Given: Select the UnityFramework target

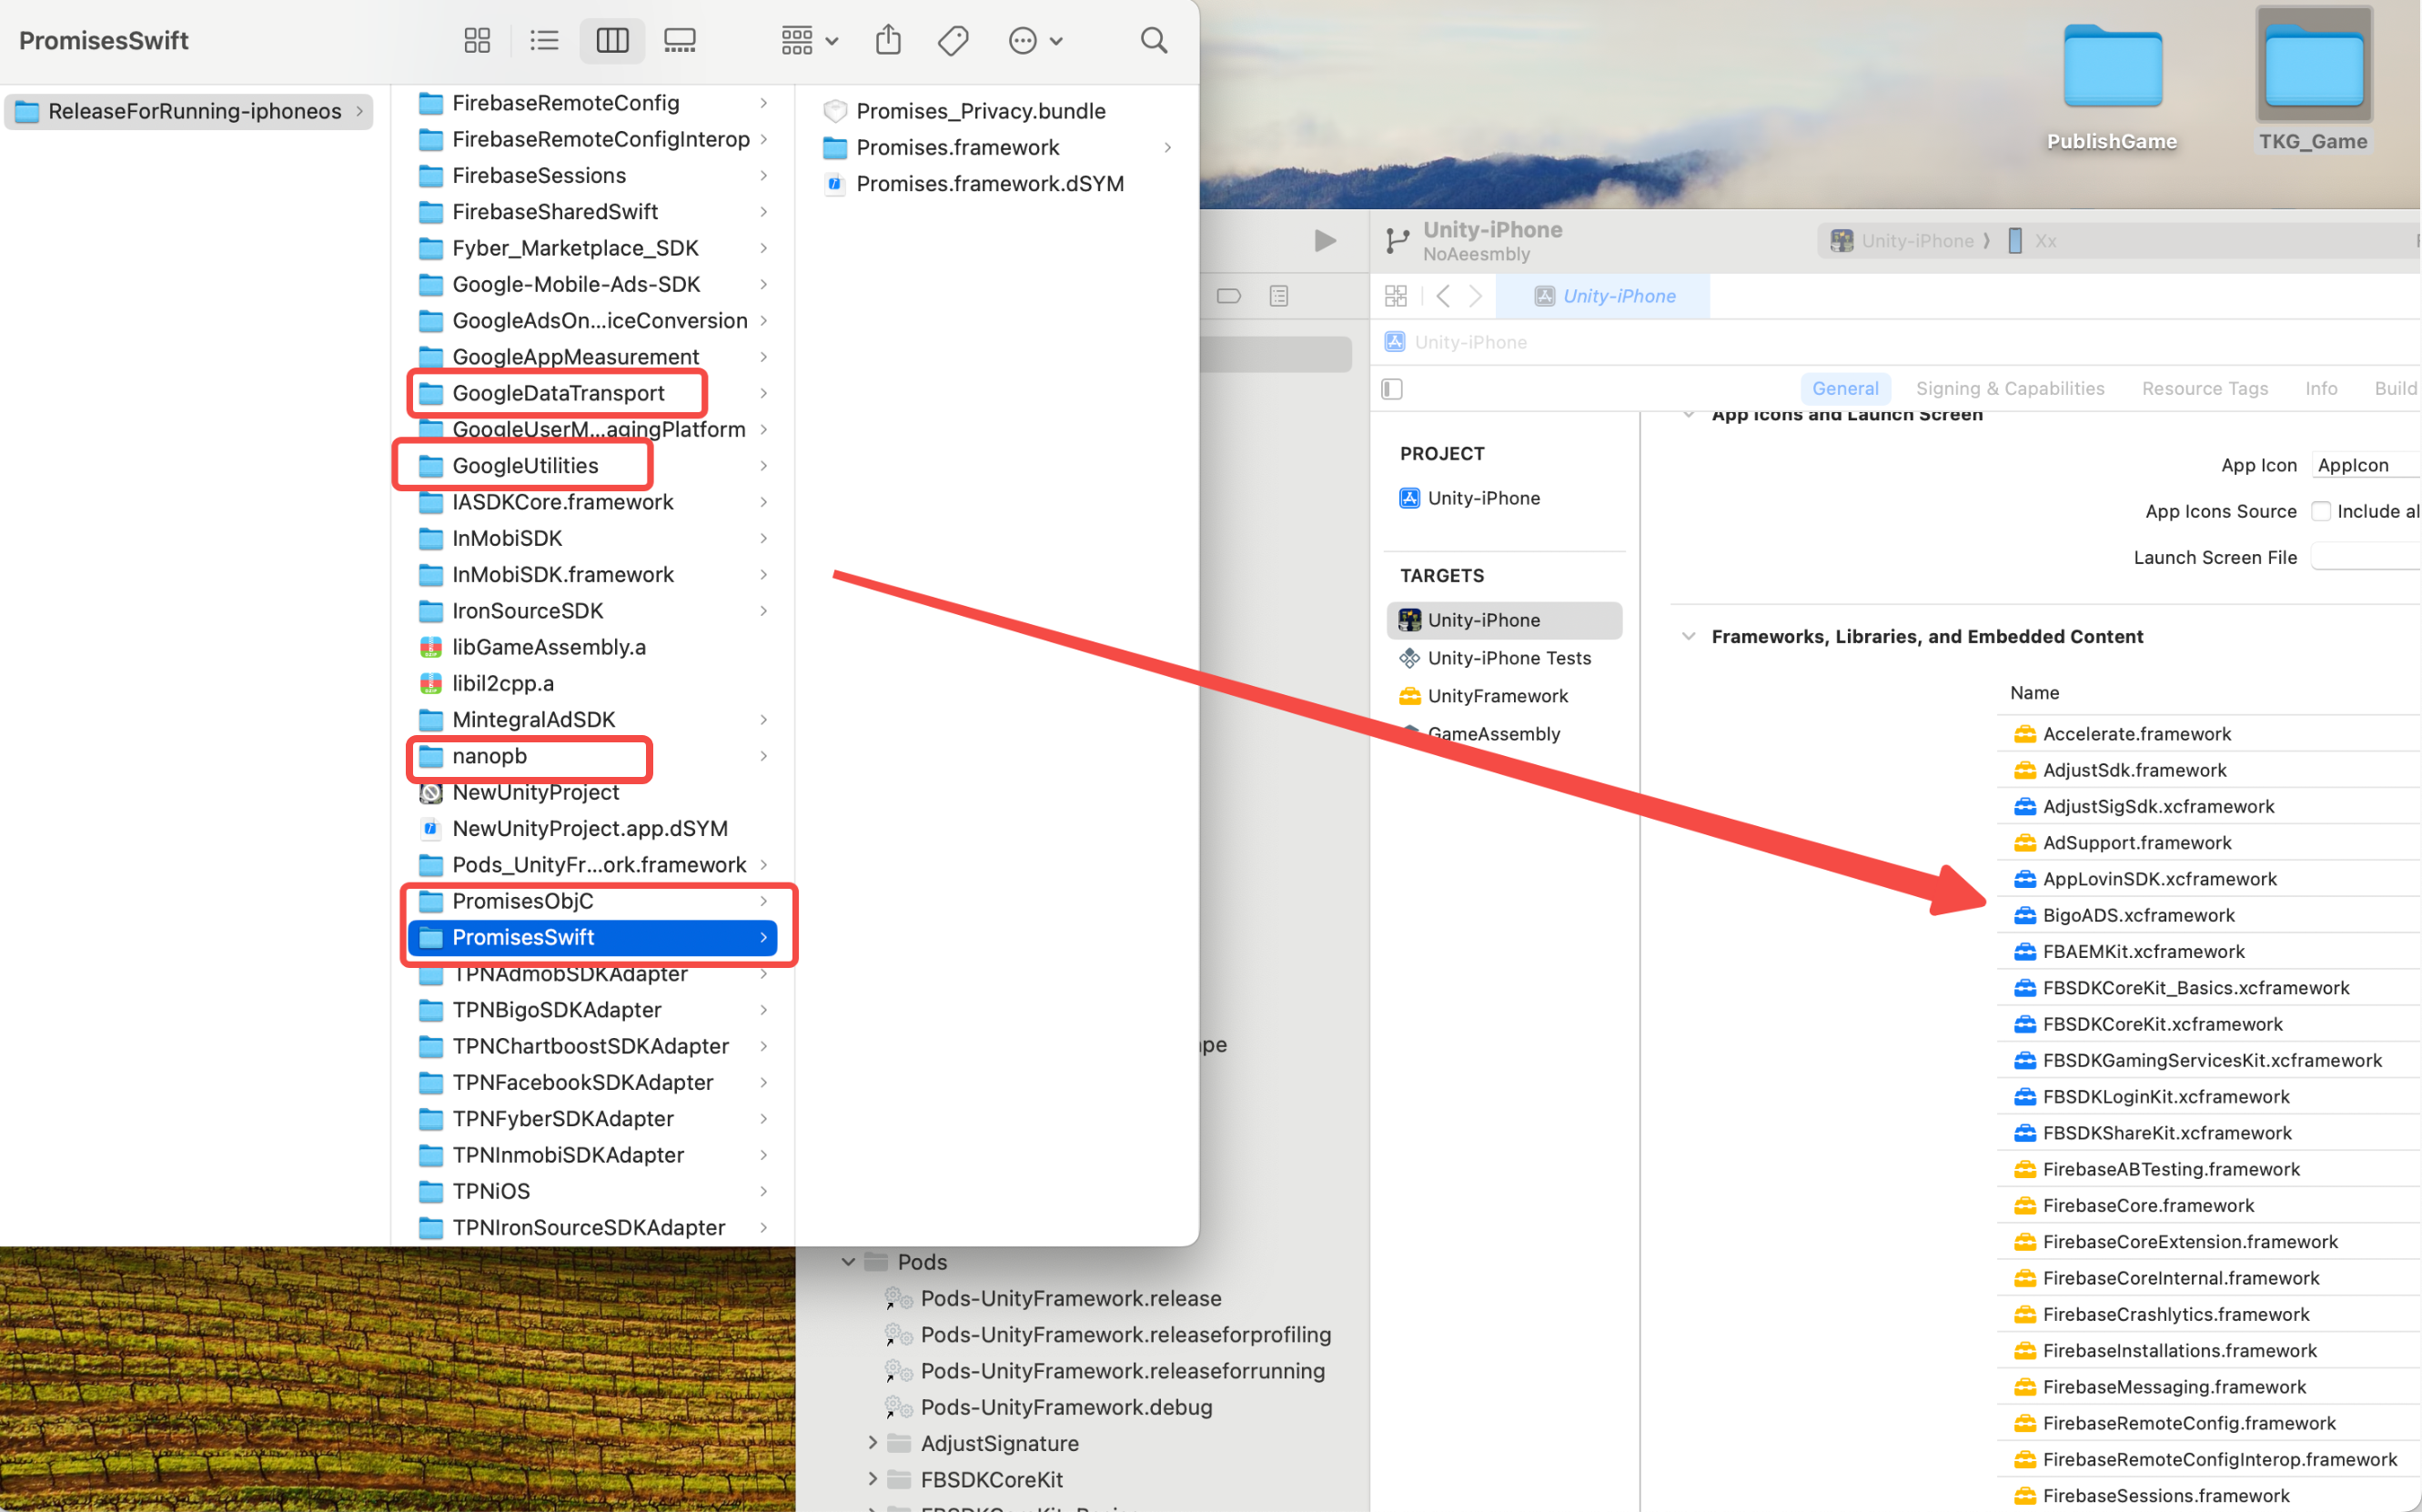Looking at the screenshot, I should [1497, 696].
